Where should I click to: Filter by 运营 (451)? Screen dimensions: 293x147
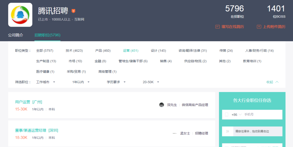(130, 50)
